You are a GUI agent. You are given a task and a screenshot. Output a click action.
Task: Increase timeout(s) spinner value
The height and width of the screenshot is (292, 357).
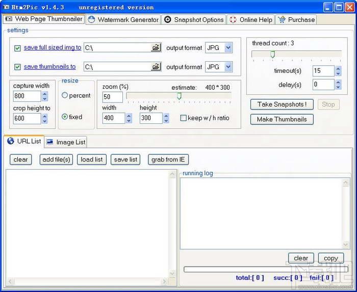tap(338, 68)
